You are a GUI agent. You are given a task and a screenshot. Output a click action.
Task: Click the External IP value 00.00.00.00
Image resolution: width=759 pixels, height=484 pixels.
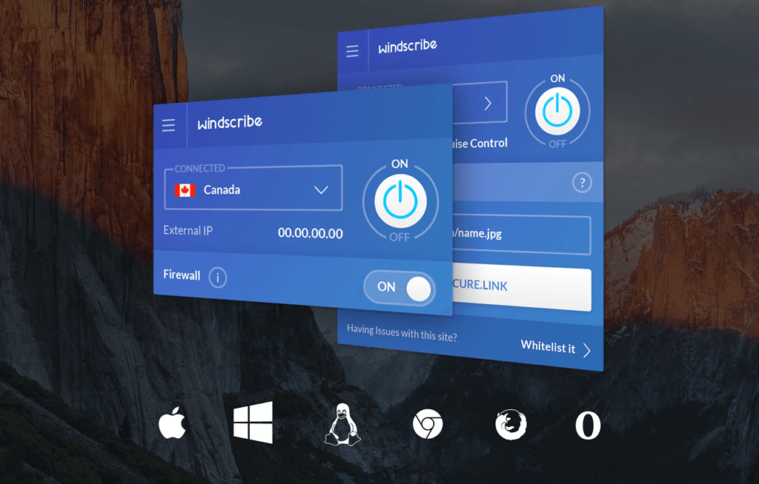point(311,234)
